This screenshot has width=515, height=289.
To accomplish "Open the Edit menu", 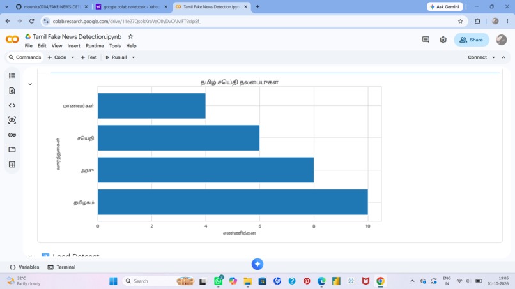I will tap(42, 46).
